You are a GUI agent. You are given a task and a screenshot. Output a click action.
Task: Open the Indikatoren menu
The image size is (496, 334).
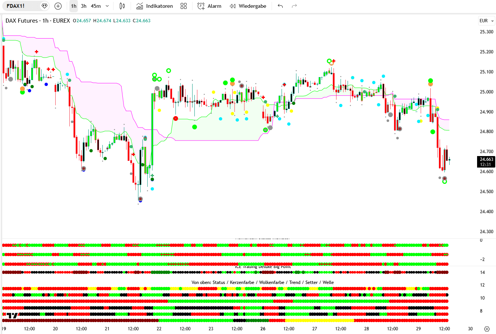click(155, 6)
